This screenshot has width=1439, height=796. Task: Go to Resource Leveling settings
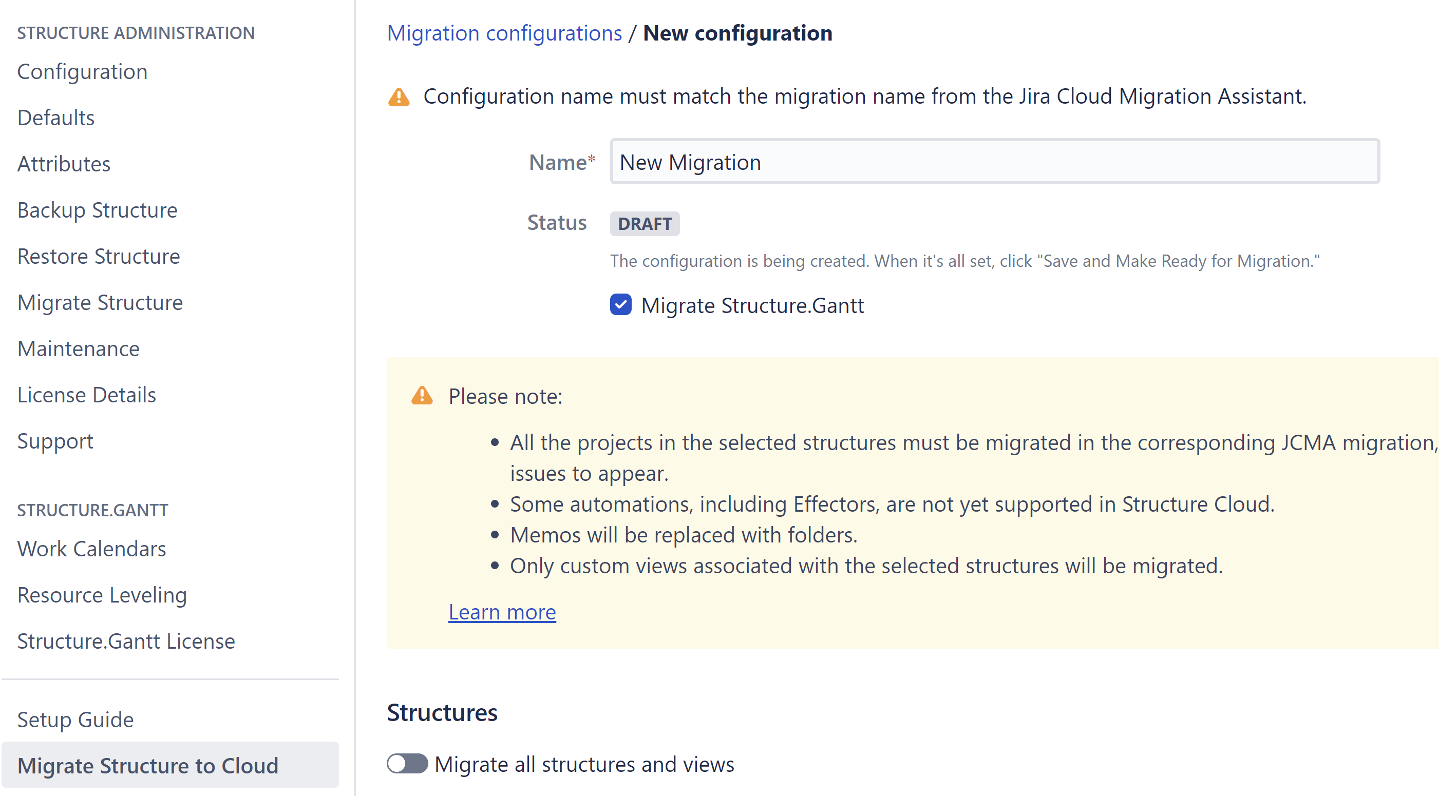tap(102, 595)
